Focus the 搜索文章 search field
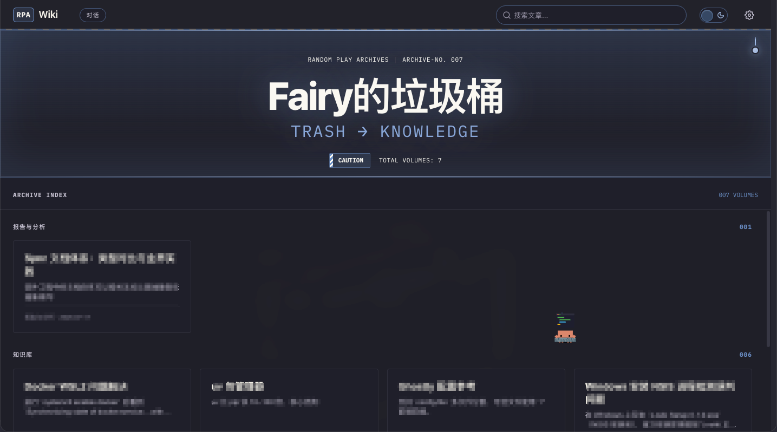 591,15
